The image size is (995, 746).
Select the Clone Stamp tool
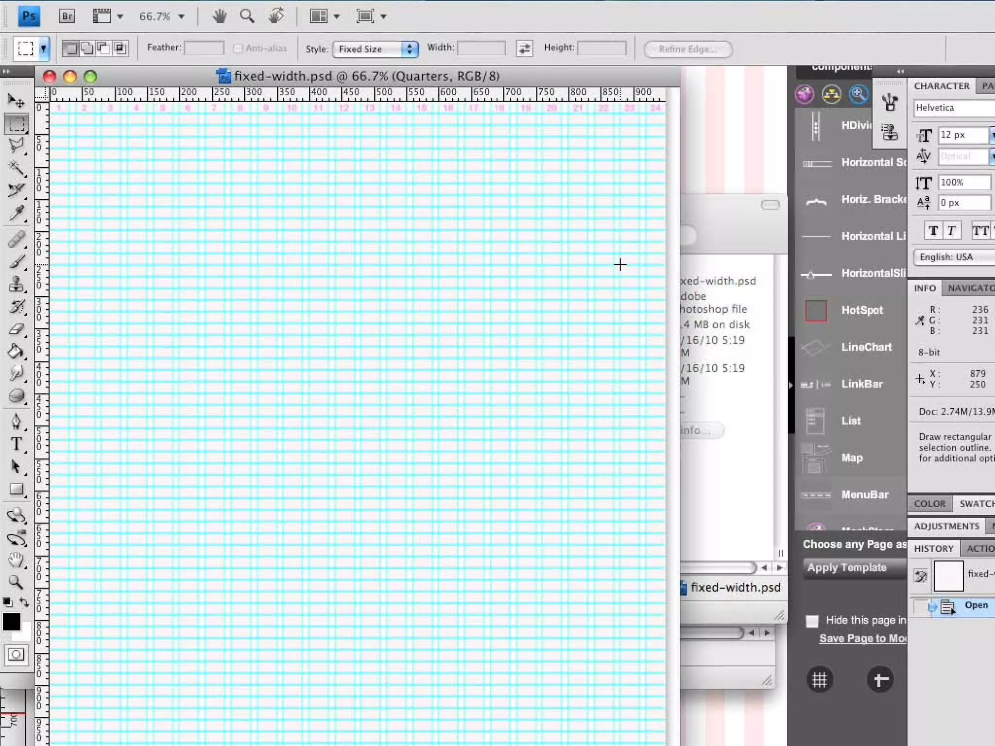click(x=16, y=284)
